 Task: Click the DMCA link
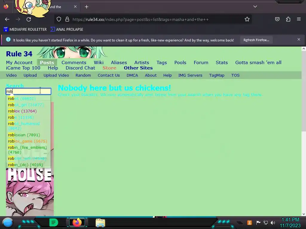pyautogui.click(x=132, y=75)
